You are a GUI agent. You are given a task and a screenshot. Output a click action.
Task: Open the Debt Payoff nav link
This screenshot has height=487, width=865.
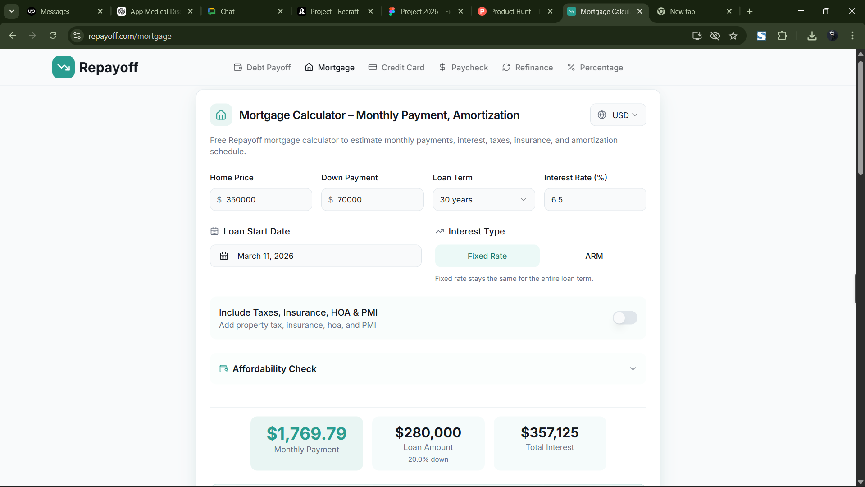(262, 68)
